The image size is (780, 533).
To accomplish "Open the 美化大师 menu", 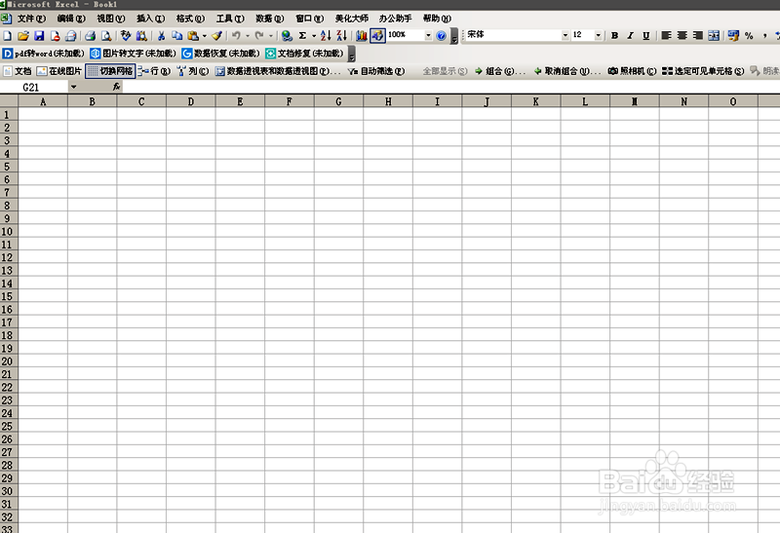I will [352, 19].
